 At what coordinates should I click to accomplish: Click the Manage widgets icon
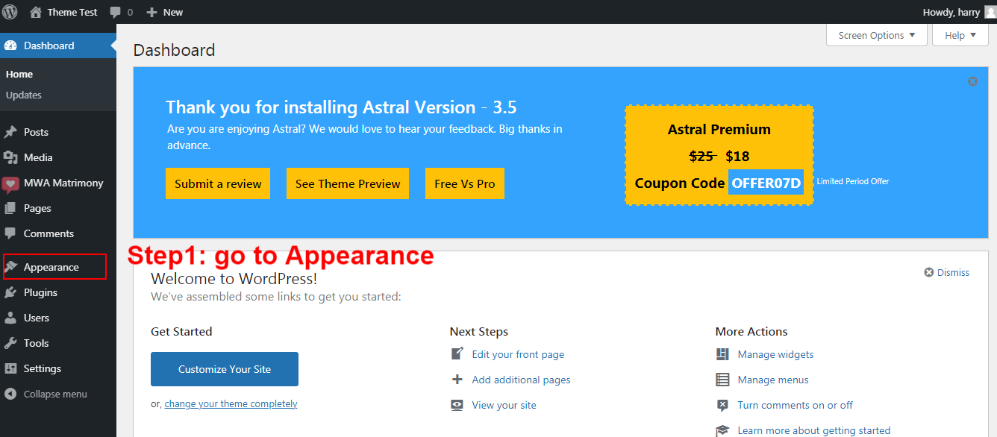point(722,354)
